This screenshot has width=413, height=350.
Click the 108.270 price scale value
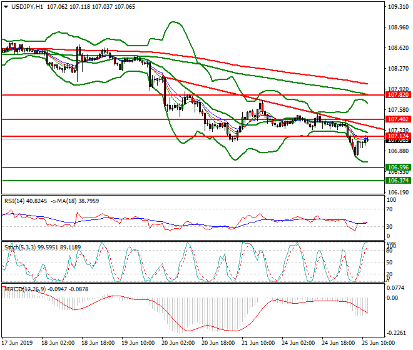(398, 69)
